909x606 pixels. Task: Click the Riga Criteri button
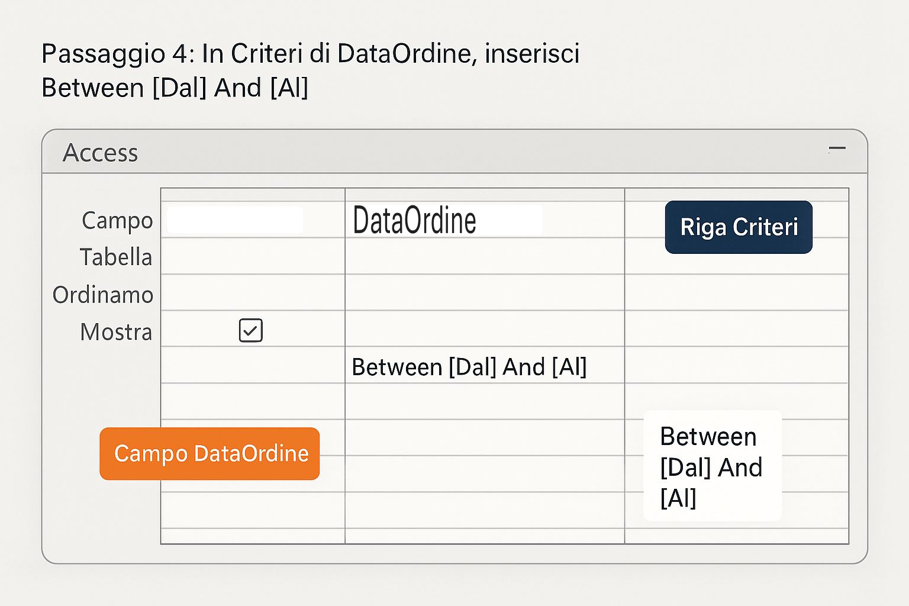coord(738,227)
